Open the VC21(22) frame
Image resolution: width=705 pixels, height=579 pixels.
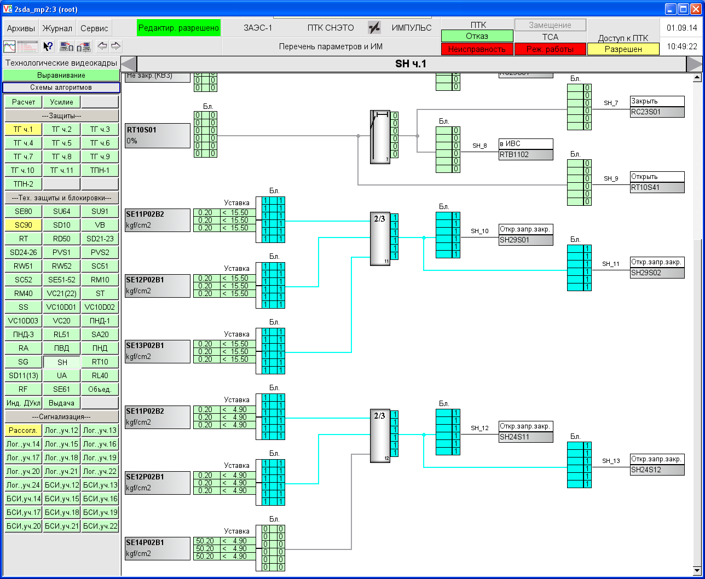pyautogui.click(x=62, y=293)
